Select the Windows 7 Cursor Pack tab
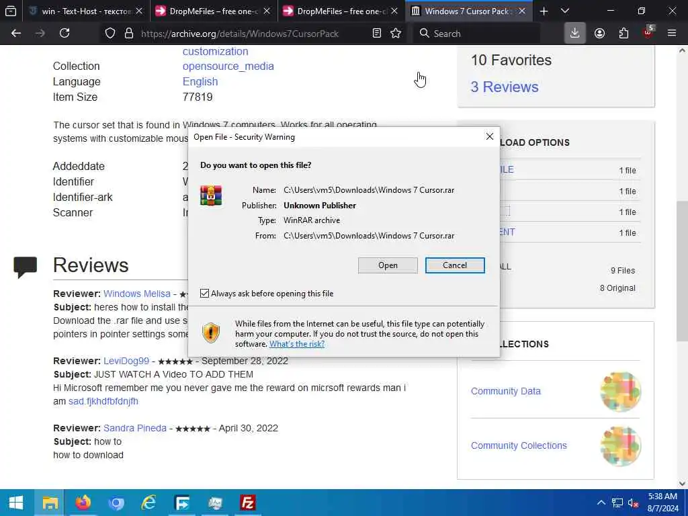This screenshot has width=688, height=516. pos(468,11)
